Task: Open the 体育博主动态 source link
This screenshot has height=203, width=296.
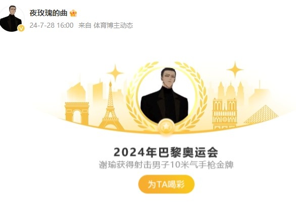Action: pyautogui.click(x=113, y=25)
